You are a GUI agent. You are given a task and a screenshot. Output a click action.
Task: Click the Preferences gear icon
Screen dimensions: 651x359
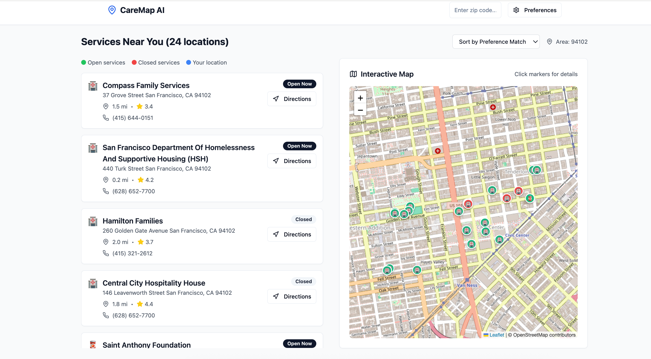click(x=516, y=10)
